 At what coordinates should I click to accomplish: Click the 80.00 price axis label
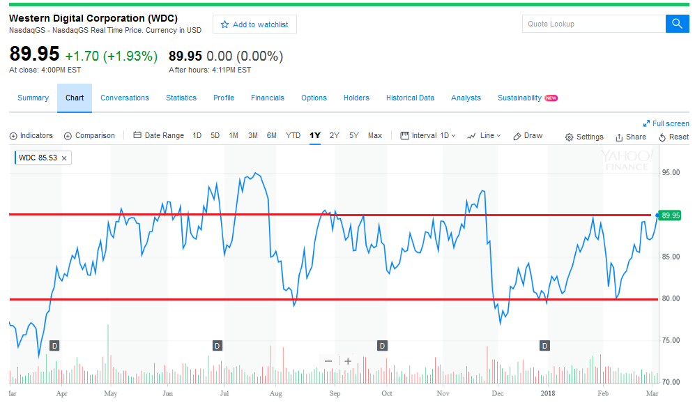tap(671, 299)
